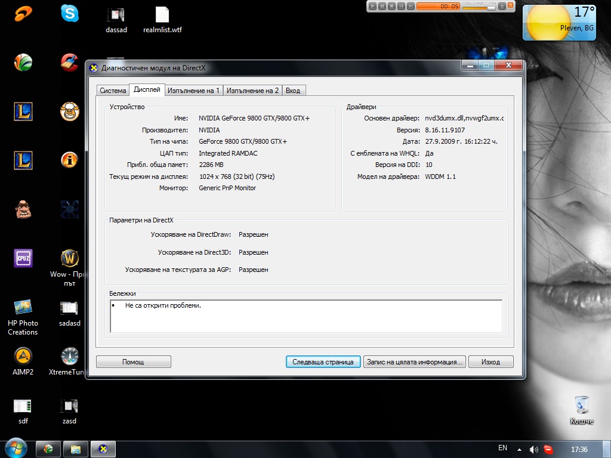Open the Изпълнение на 2 tab
This screenshot has width=611, height=458.
click(252, 91)
